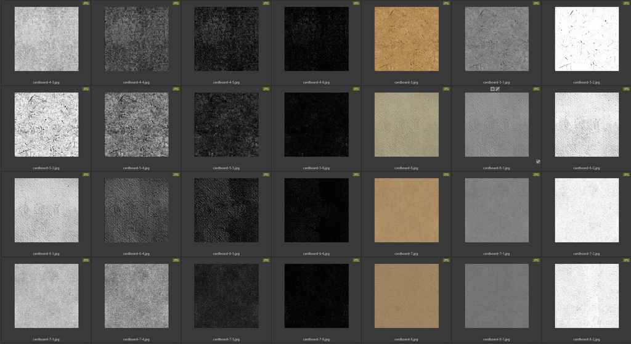Click the JPG badge on cardboard-8-2
Viewport: 631px width, 344px height.
[626, 260]
